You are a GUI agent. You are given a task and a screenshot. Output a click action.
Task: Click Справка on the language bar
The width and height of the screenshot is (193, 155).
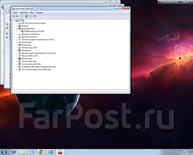point(185,2)
